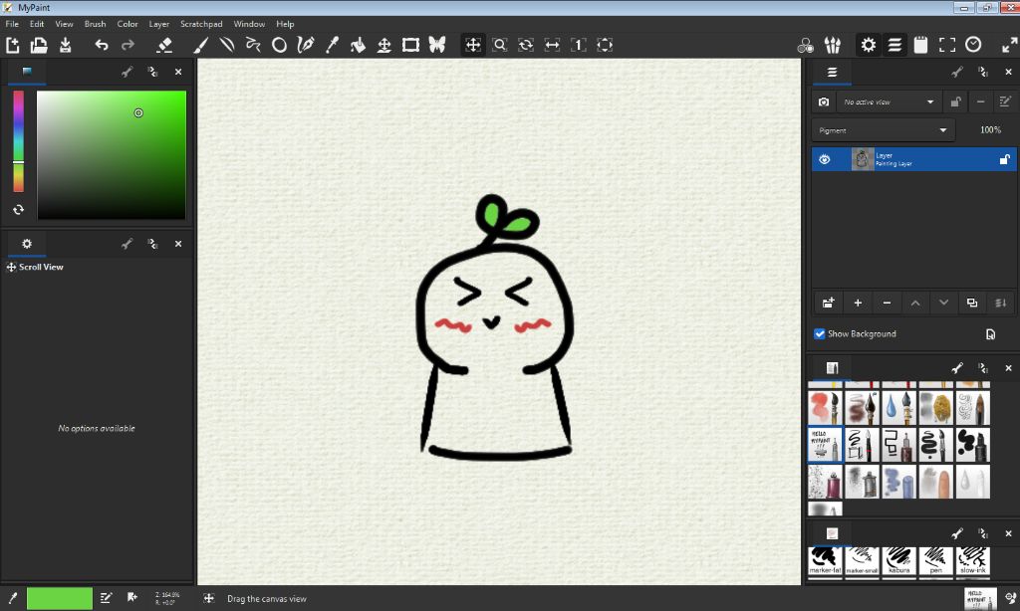The width and height of the screenshot is (1020, 611).
Task: Reset zoom to 1:1 icon
Action: (x=579, y=45)
